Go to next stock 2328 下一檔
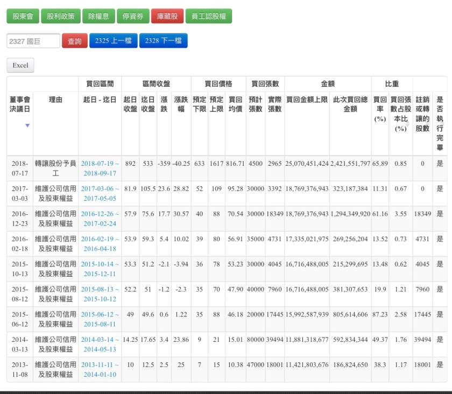The height and width of the screenshot is (394, 452). click(163, 41)
